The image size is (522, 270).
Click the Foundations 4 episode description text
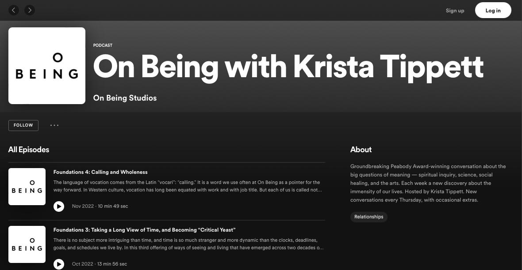pyautogui.click(x=188, y=186)
